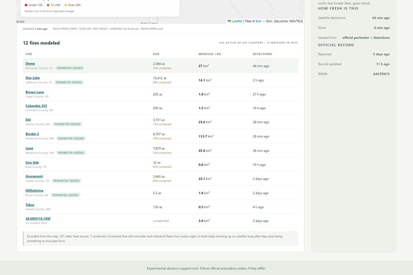Image resolution: width=413 pixels, height=275 pixels.
Task: Click the Esri tiles attribution link
Action: pyautogui.click(x=258, y=21)
